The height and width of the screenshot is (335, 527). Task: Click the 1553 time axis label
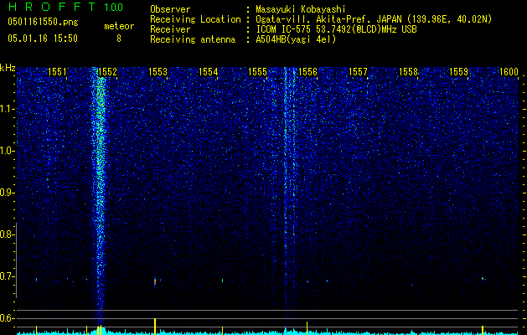click(x=158, y=71)
